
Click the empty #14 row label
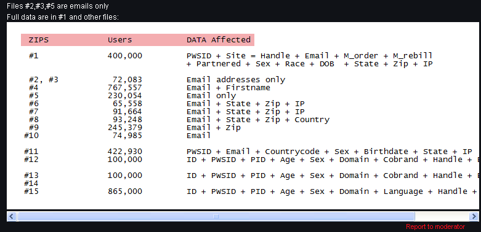31,184
